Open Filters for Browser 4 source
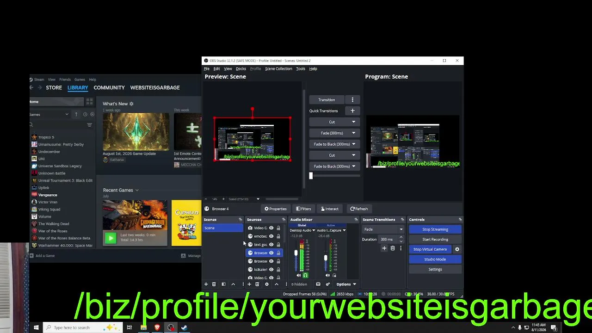The height and width of the screenshot is (333, 592). 303,209
